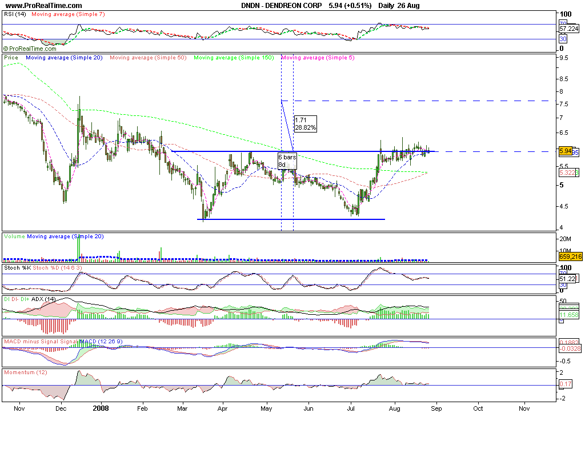Select the Jun label on time axis
The width and height of the screenshot is (585, 457).
(x=308, y=408)
